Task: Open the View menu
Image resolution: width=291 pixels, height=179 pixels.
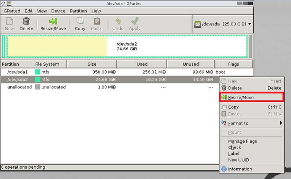Action: [x=42, y=11]
